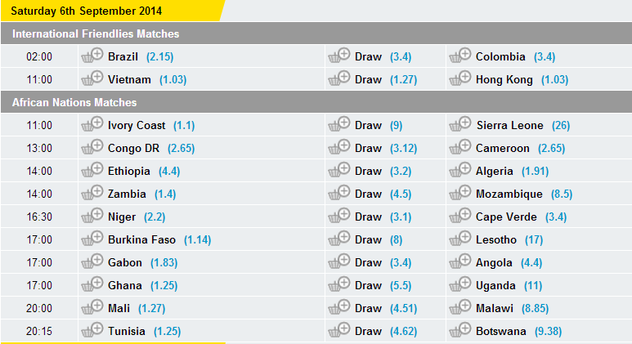Click the International Friendlies Matches header
Screen dimensions: 632x344
pyautogui.click(x=316, y=34)
